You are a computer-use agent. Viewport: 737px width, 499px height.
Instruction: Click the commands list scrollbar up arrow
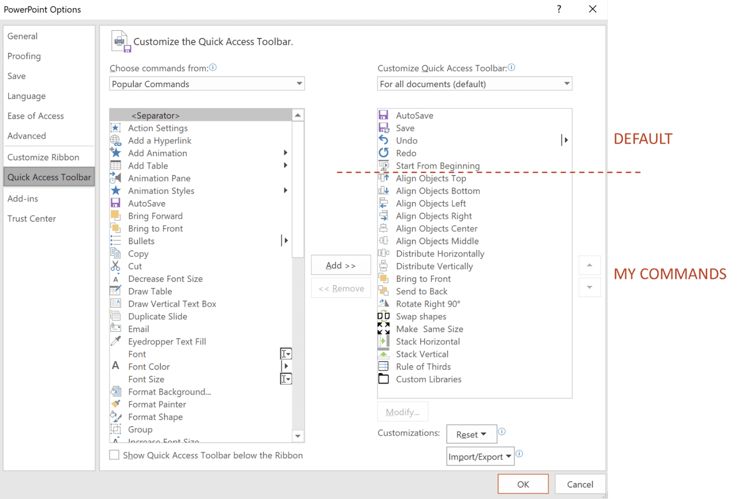pos(298,115)
